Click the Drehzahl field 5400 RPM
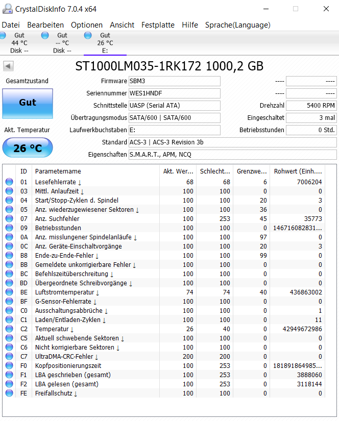Screen dimensions: 339x421 click(311, 106)
